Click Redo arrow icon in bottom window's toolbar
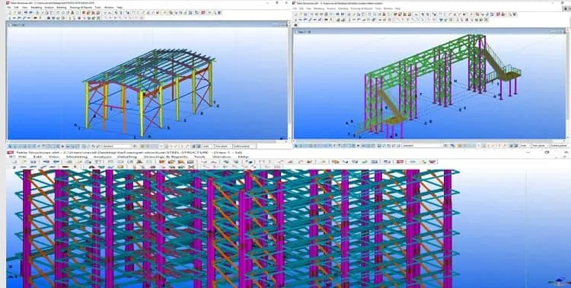 (x=56, y=162)
